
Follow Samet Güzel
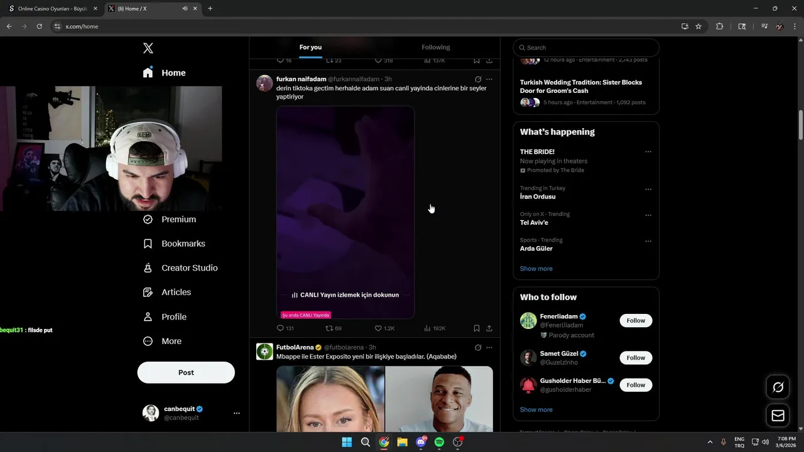(x=636, y=358)
